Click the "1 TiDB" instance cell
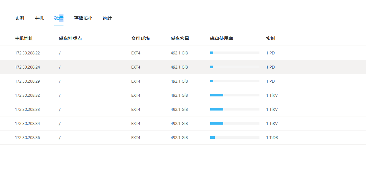The width and height of the screenshot is (366, 183). [272, 138]
